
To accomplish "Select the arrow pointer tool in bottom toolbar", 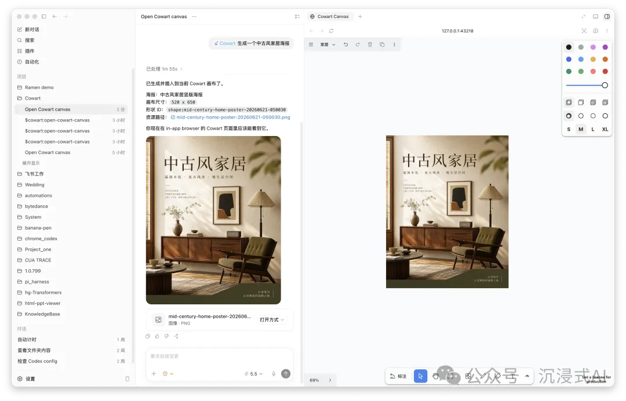I will (420, 376).
